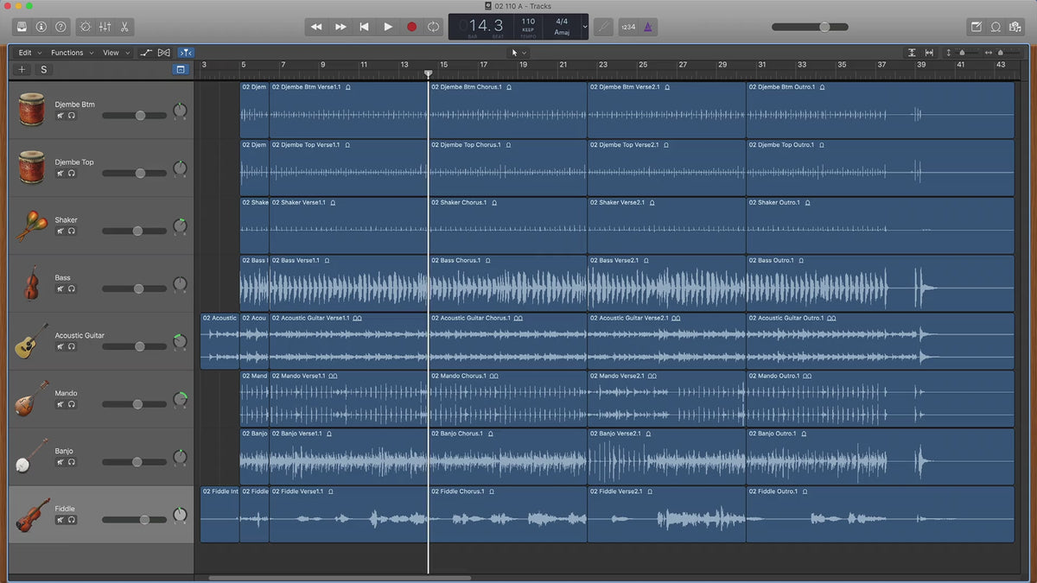Screen dimensions: 1037x583
Task: Enable the Cycle loop mode
Action: pyautogui.click(x=433, y=27)
